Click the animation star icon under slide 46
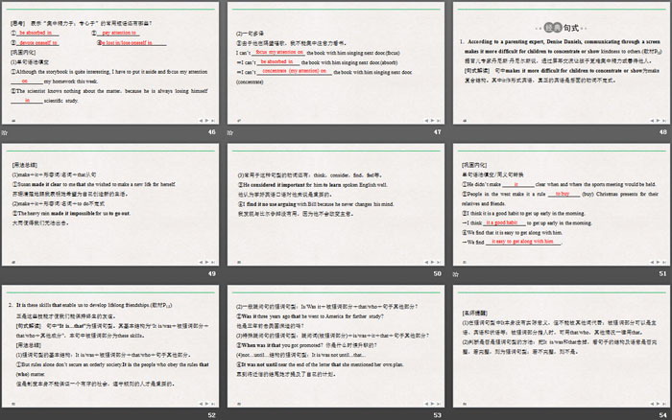672x420 pixels. pos(6,132)
